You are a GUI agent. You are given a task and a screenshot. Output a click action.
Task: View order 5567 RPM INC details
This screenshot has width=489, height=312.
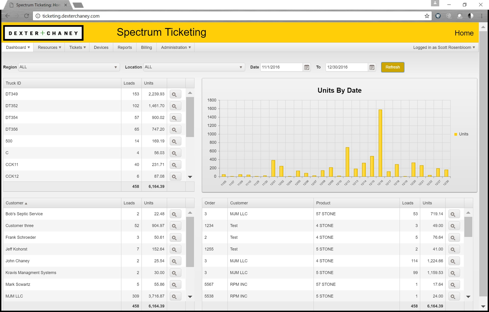(454, 285)
